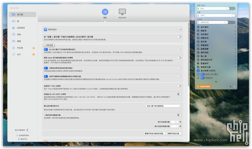The image size is (252, 149).
Task: Toggle showing offline displays in 设置 > 显示器
Action: click(x=179, y=37)
